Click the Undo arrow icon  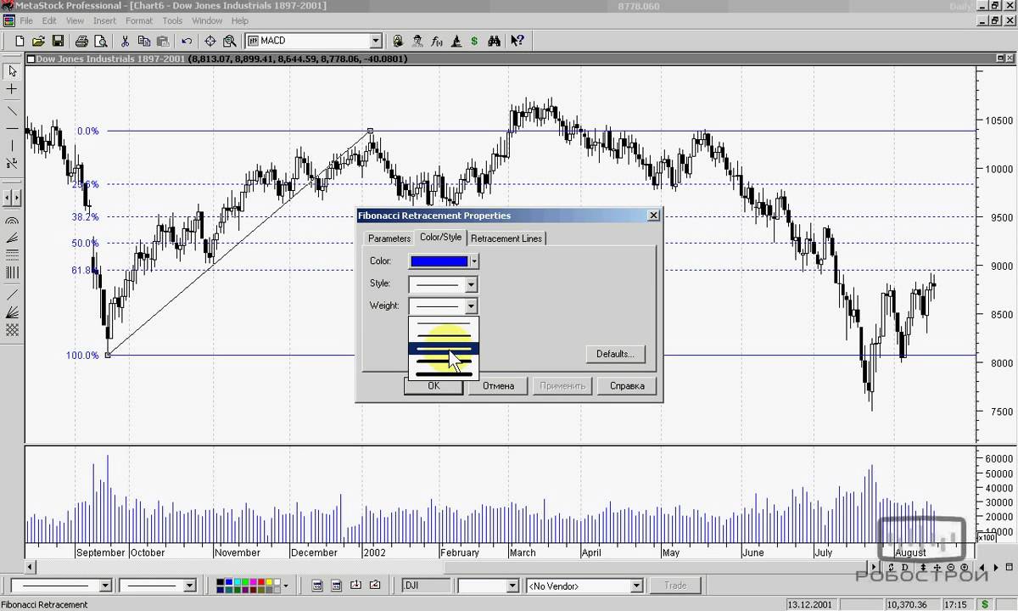[187, 41]
